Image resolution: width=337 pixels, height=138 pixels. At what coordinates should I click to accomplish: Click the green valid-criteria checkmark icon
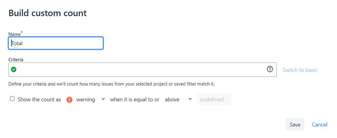(x=13, y=70)
